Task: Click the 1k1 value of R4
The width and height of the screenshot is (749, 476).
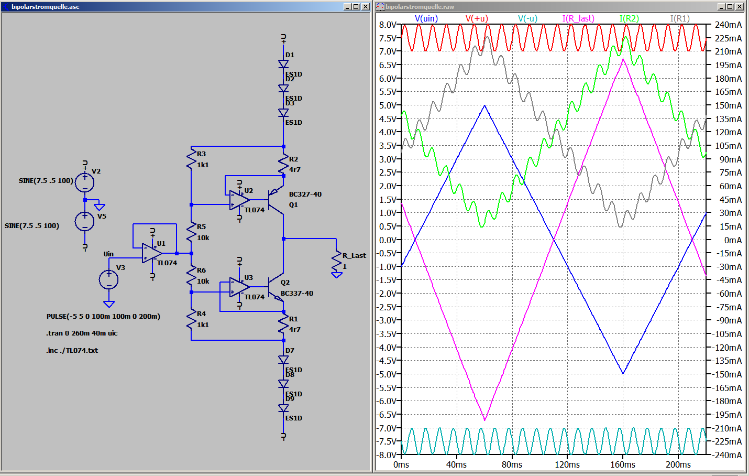Action: (203, 324)
